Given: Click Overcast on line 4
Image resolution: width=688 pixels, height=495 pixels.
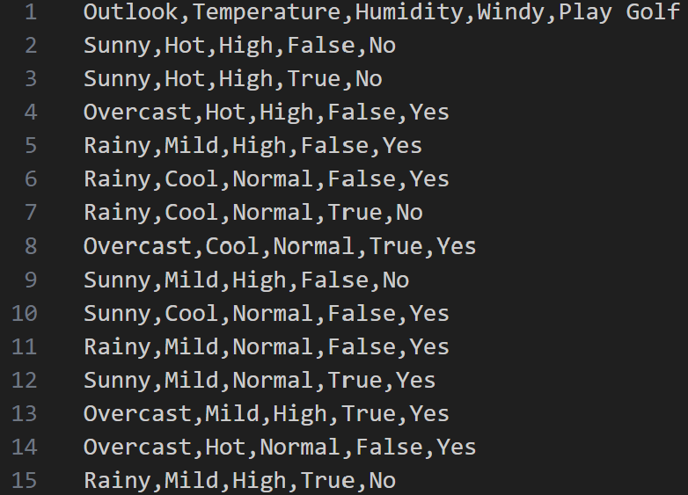Looking at the screenshot, I should coord(137,113).
